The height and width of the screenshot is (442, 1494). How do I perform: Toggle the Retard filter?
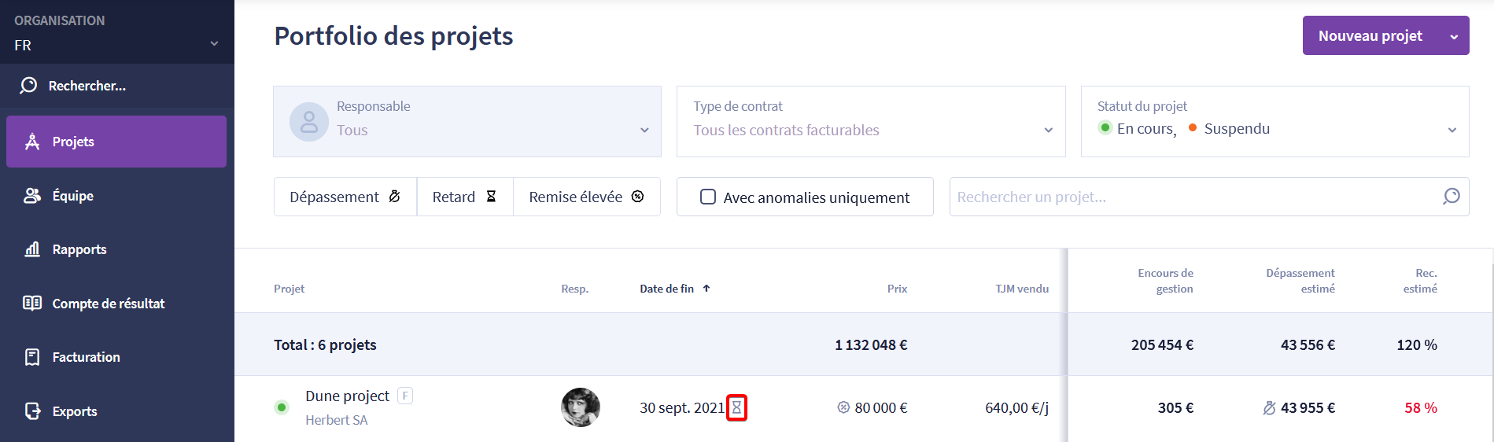[x=465, y=197]
